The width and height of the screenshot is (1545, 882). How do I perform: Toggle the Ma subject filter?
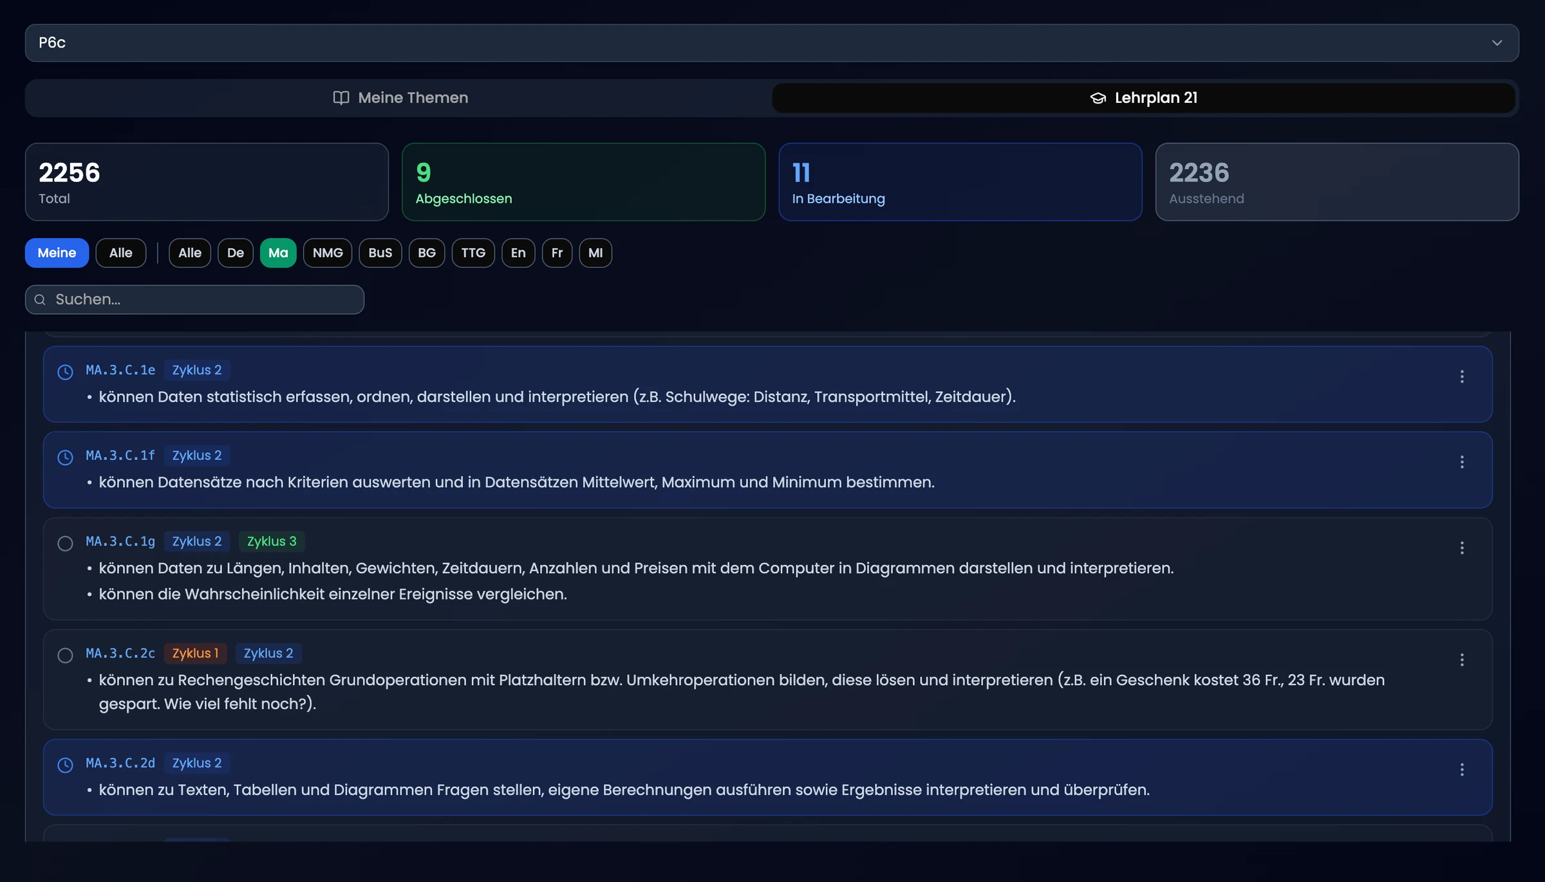click(278, 253)
